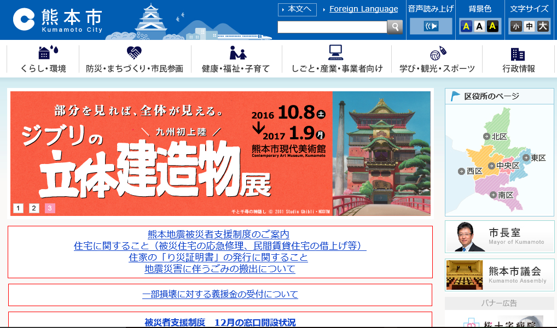Open 学び・観光・スポーツ menu

(x=437, y=59)
